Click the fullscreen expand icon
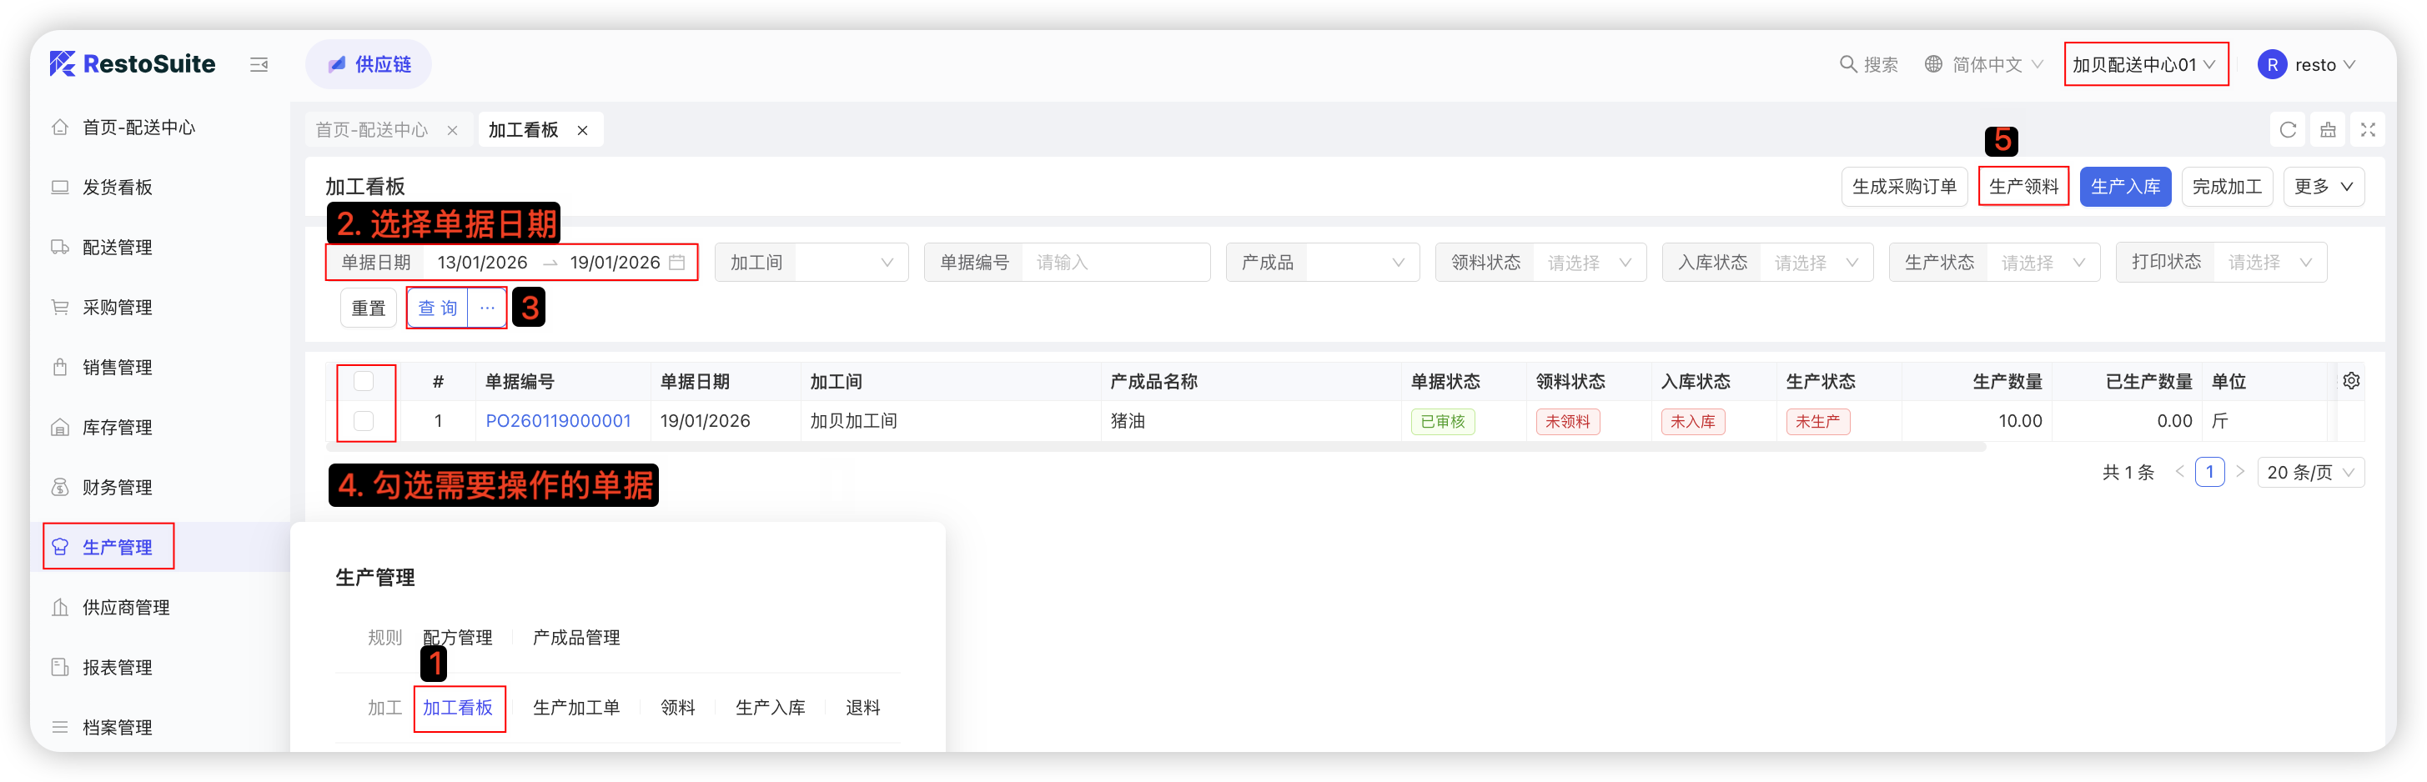 (2368, 130)
